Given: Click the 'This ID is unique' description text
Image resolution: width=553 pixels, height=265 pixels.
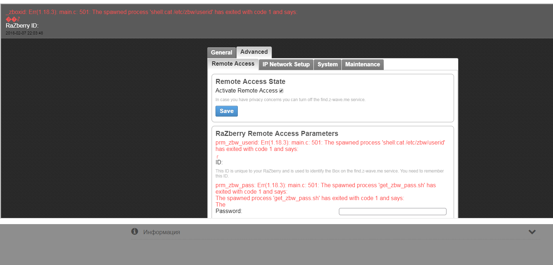Looking at the screenshot, I should click(x=330, y=174).
